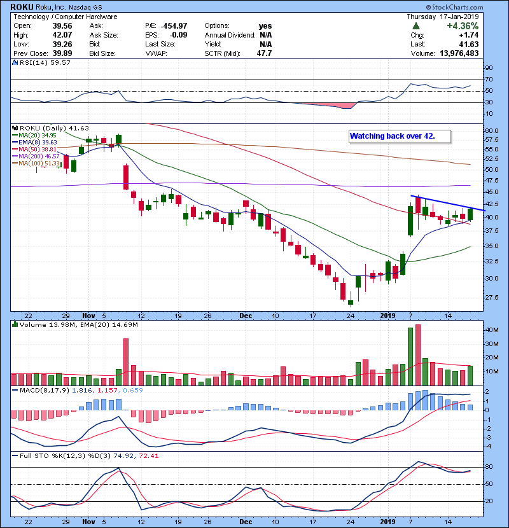Image resolution: width=509 pixels, height=528 pixels.
Task: Click the Volume bars icon in legend
Action: [15, 324]
